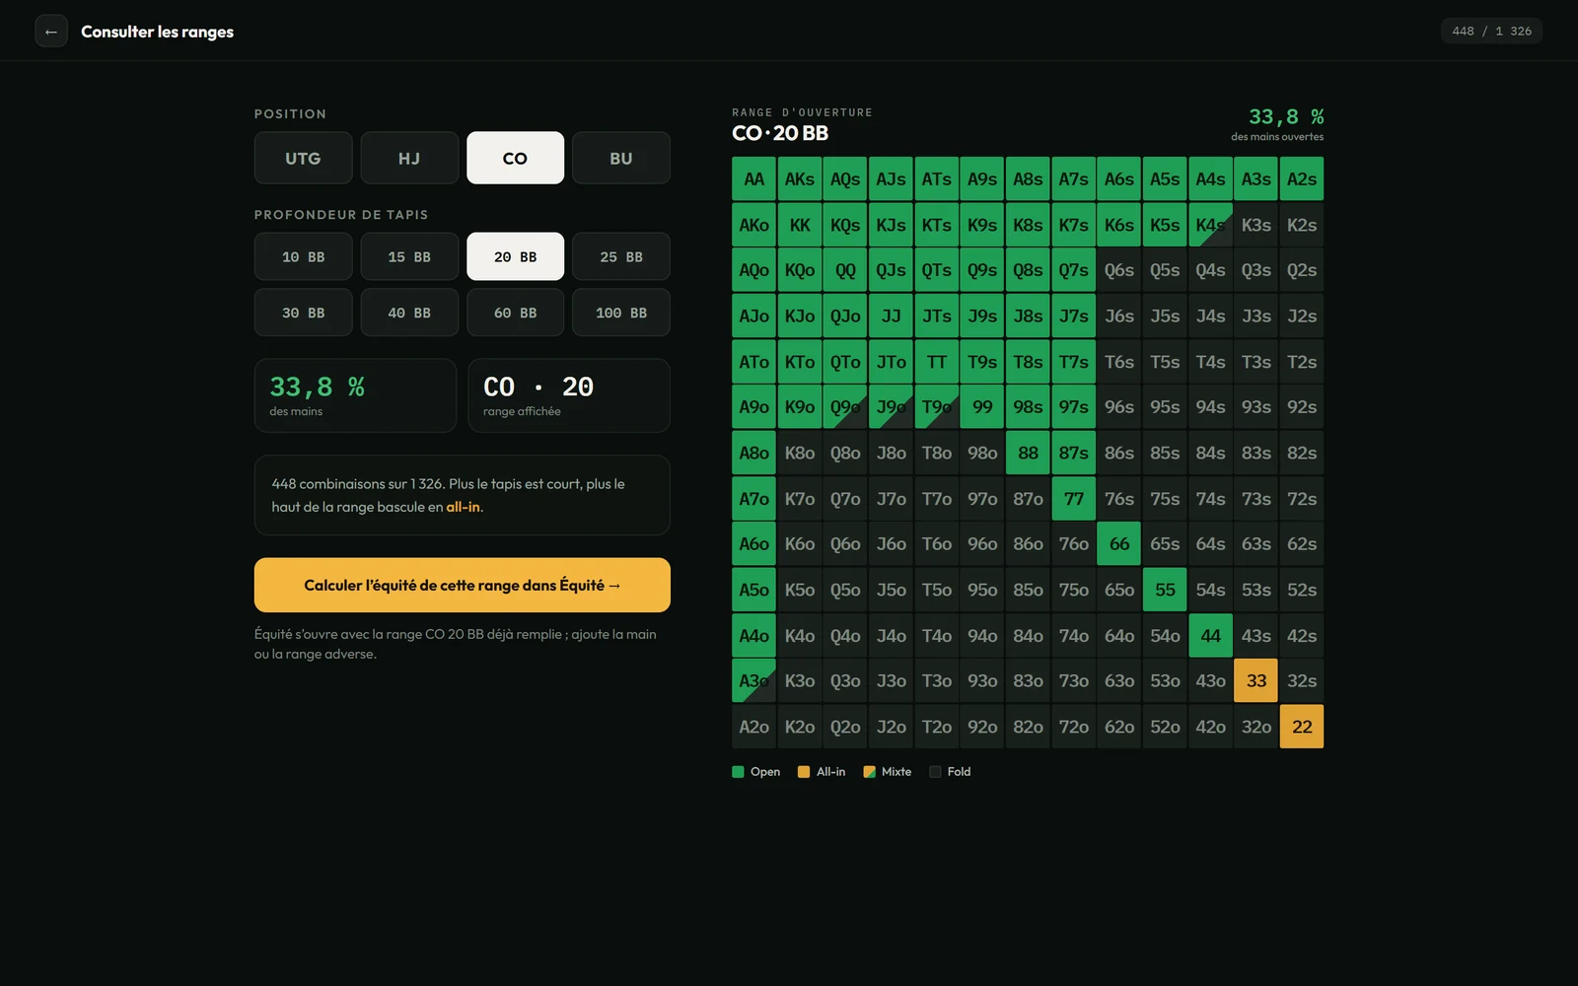Switch to the BU position
This screenshot has width=1578, height=986.
[x=621, y=158]
